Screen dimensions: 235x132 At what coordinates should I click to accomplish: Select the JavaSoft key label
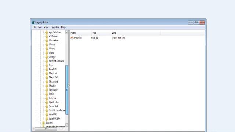pos(53,69)
